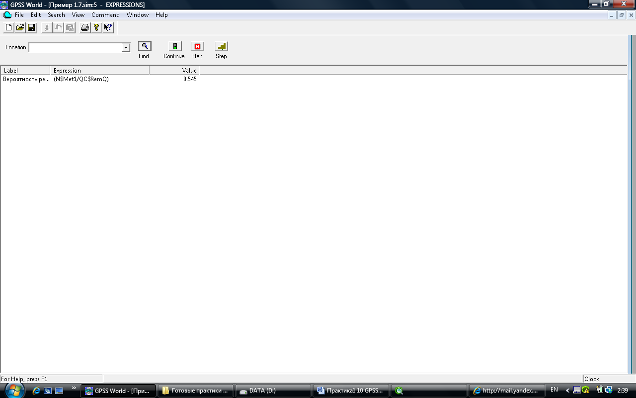Click the Copy toolbar icon
Viewport: 636px width, 398px height.
58,27
